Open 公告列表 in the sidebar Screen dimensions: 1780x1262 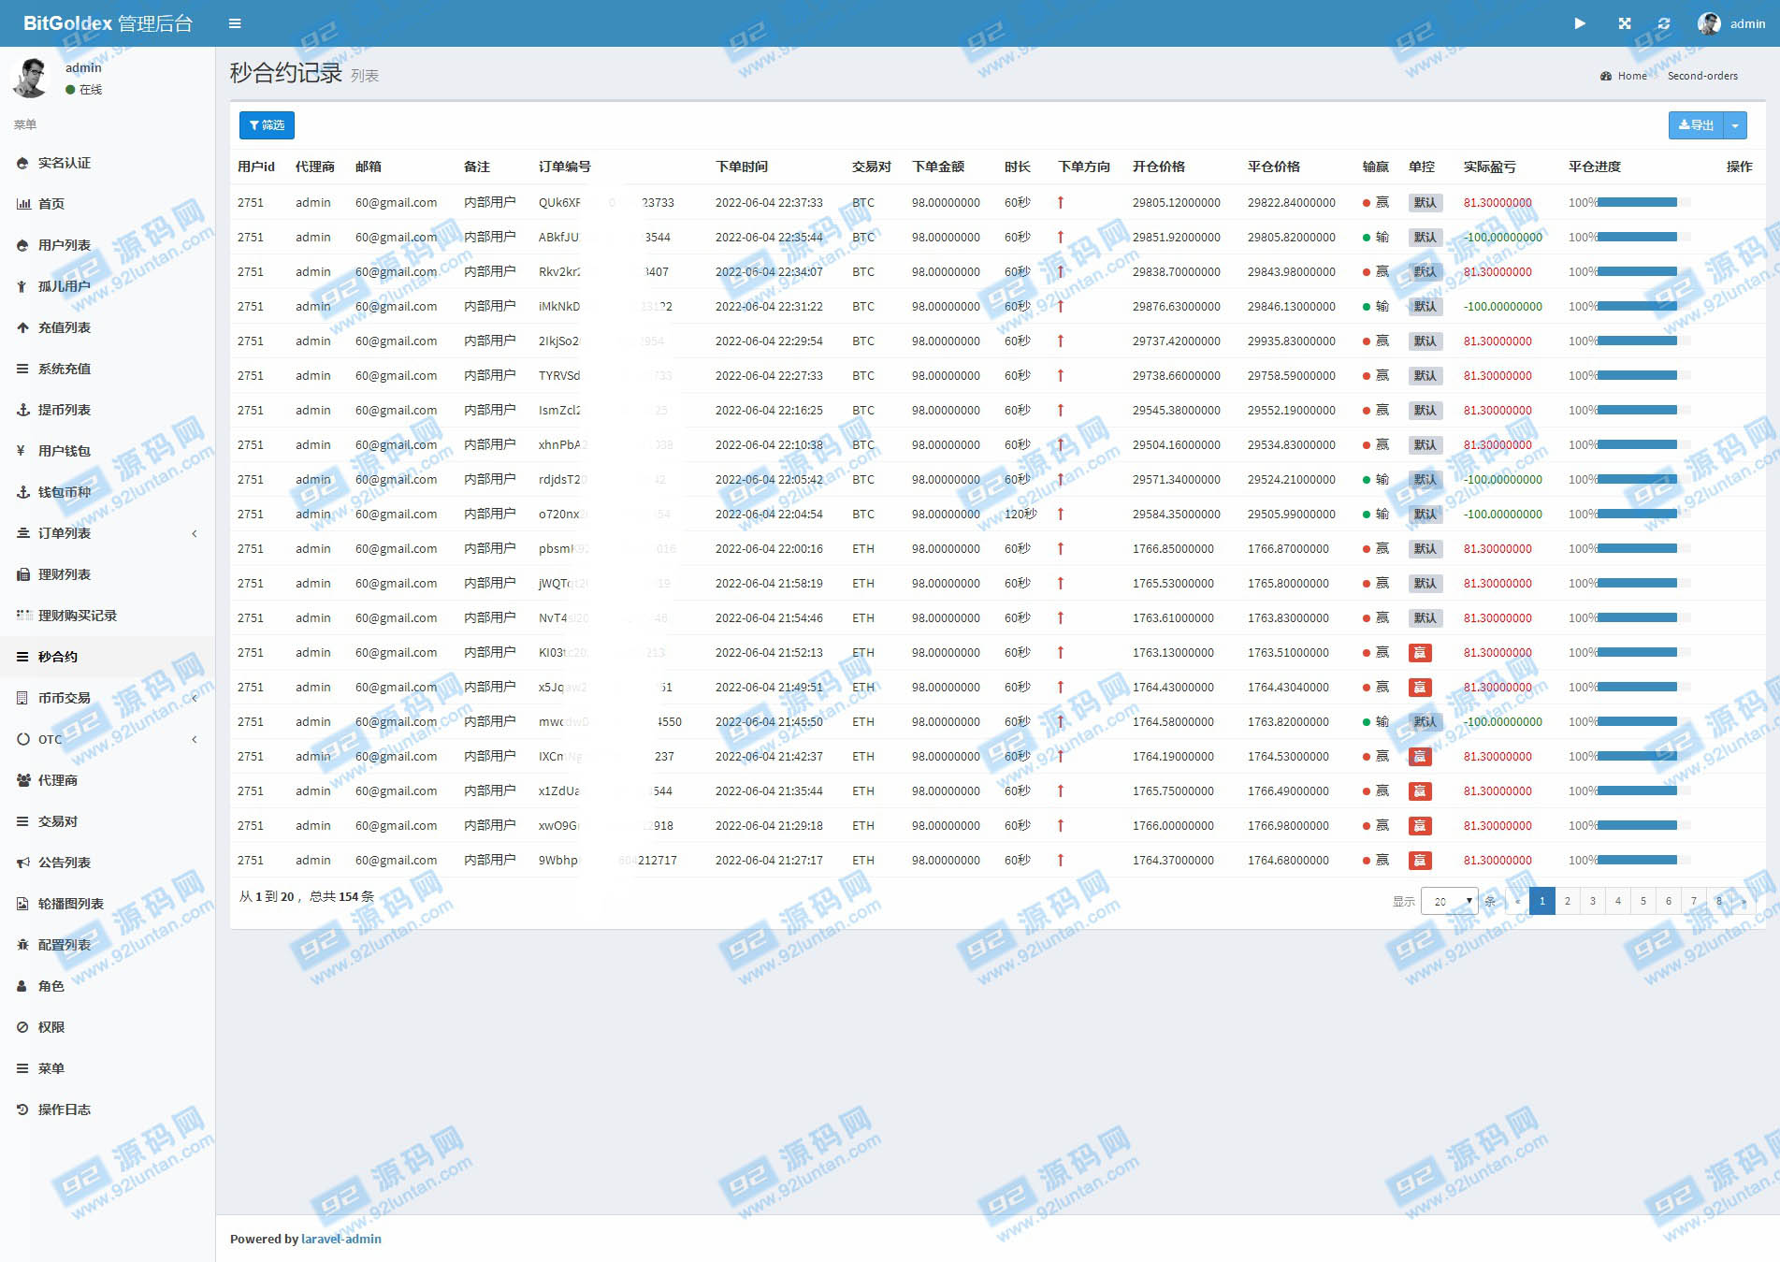click(108, 863)
